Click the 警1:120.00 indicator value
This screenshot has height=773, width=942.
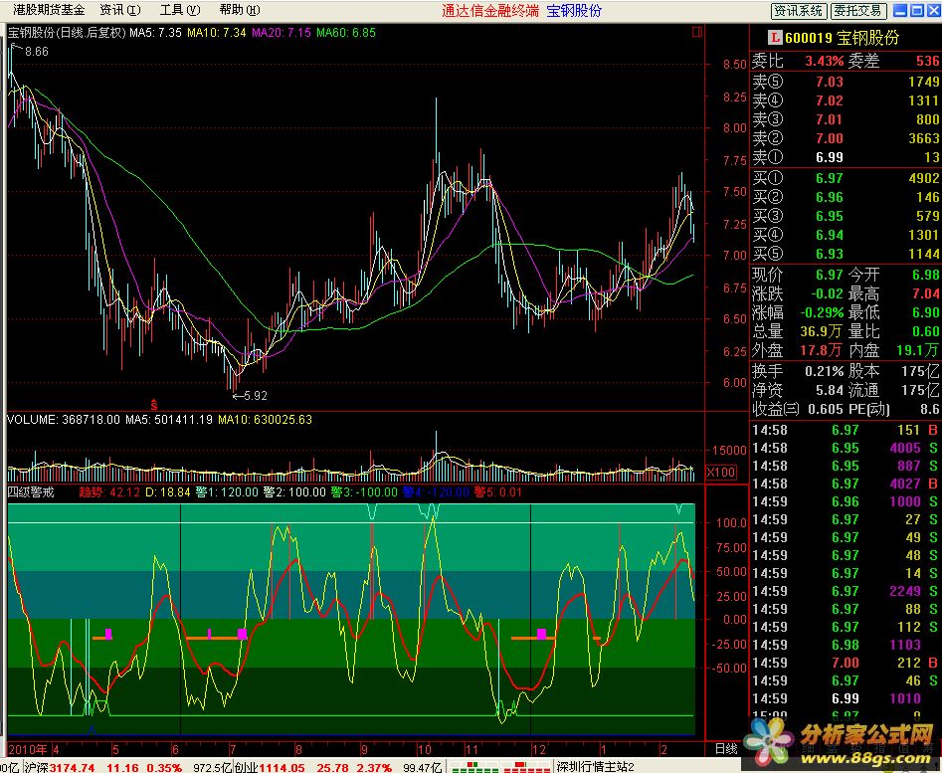tap(227, 492)
